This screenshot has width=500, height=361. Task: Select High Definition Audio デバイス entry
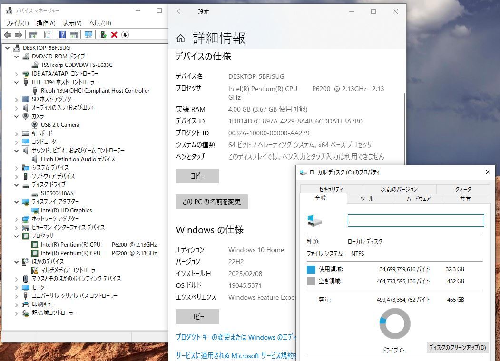[x=78, y=159]
